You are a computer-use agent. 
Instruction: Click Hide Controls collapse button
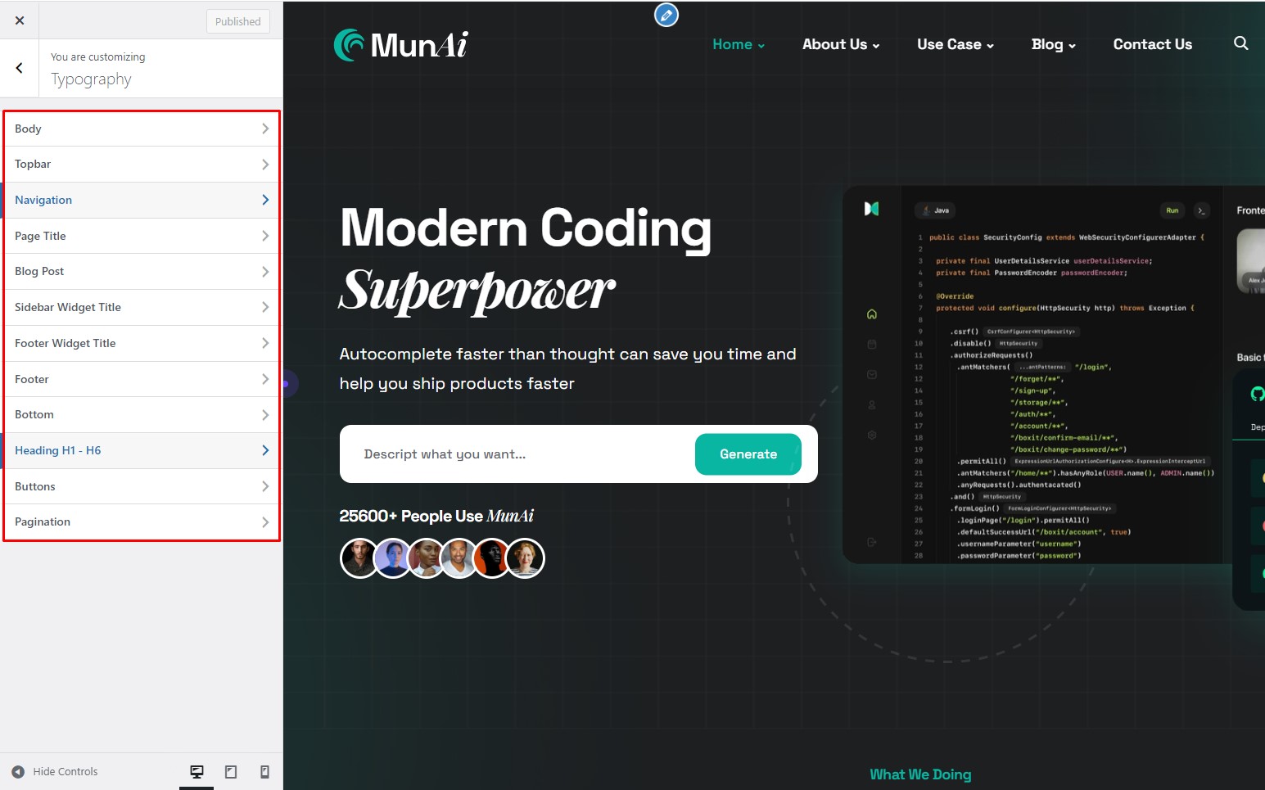click(x=54, y=772)
